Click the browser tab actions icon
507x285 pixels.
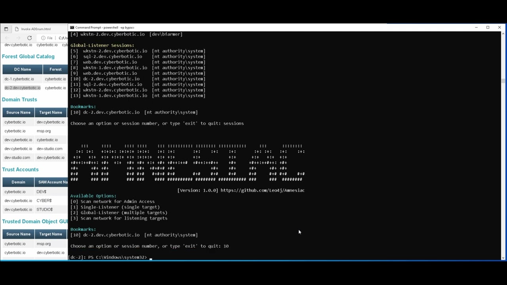tap(6, 29)
